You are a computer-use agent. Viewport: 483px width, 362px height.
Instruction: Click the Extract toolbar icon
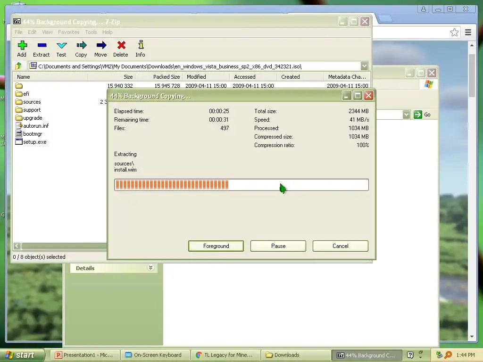[42, 46]
